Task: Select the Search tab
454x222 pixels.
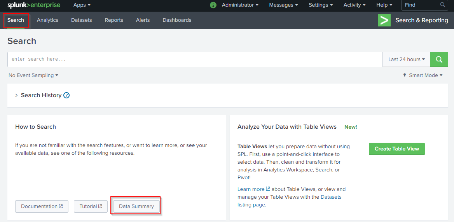Action: tap(16, 20)
